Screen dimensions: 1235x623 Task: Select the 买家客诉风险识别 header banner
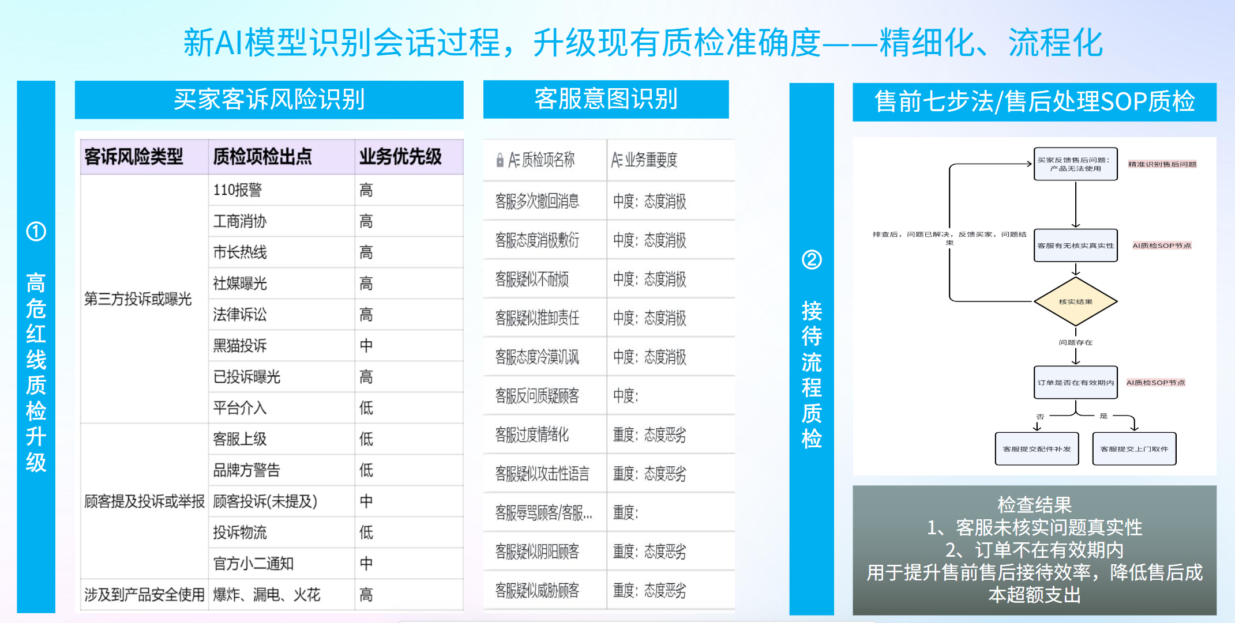click(269, 100)
